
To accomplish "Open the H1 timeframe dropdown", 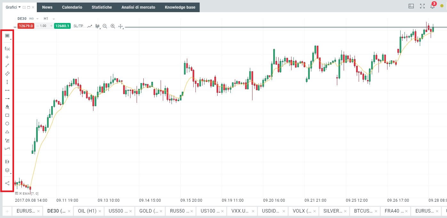I will [53, 19].
